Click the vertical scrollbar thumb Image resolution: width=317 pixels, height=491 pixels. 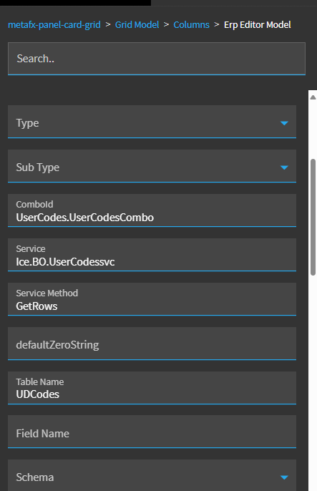pyautogui.click(x=313, y=218)
